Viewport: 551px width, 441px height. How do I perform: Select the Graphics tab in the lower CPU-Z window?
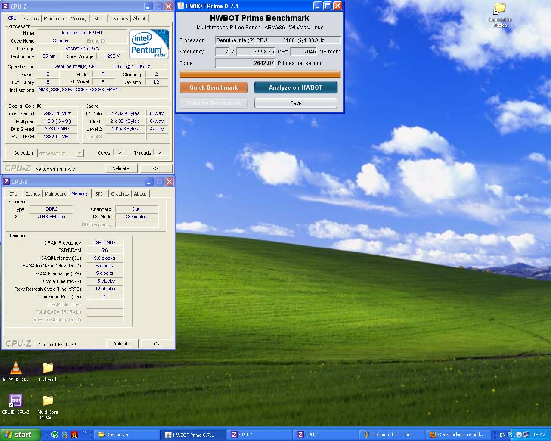click(x=120, y=194)
